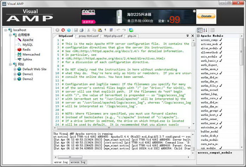The height and width of the screenshot is (167, 246).
Task: Click the module list vertical scrollbar thumb
Action: pyautogui.click(x=241, y=52)
